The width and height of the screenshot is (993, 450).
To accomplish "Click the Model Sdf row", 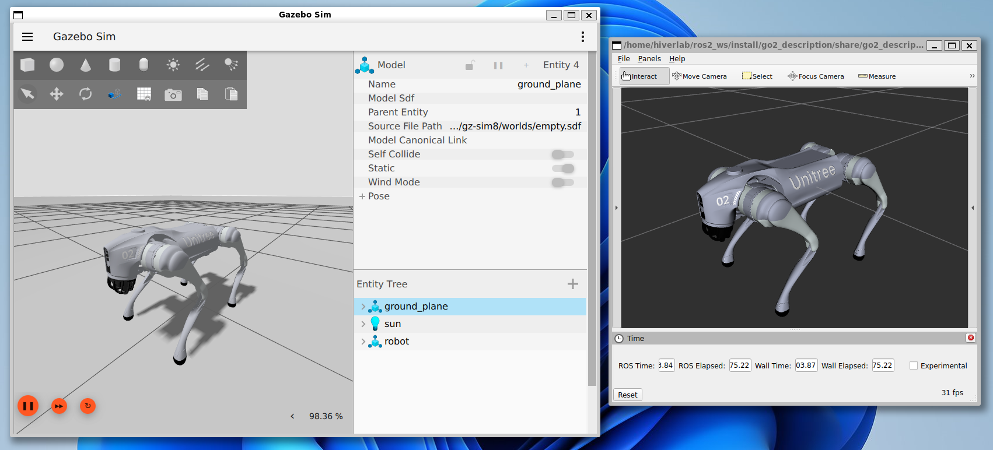I will [x=470, y=99].
